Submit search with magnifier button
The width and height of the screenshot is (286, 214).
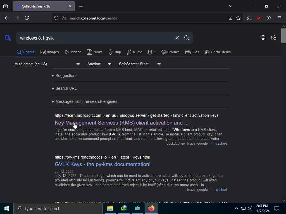pyautogui.click(x=187, y=38)
